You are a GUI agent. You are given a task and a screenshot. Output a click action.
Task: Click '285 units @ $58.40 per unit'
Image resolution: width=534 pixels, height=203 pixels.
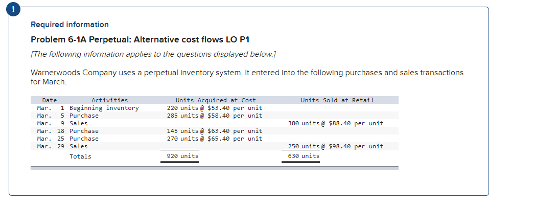[x=215, y=116]
